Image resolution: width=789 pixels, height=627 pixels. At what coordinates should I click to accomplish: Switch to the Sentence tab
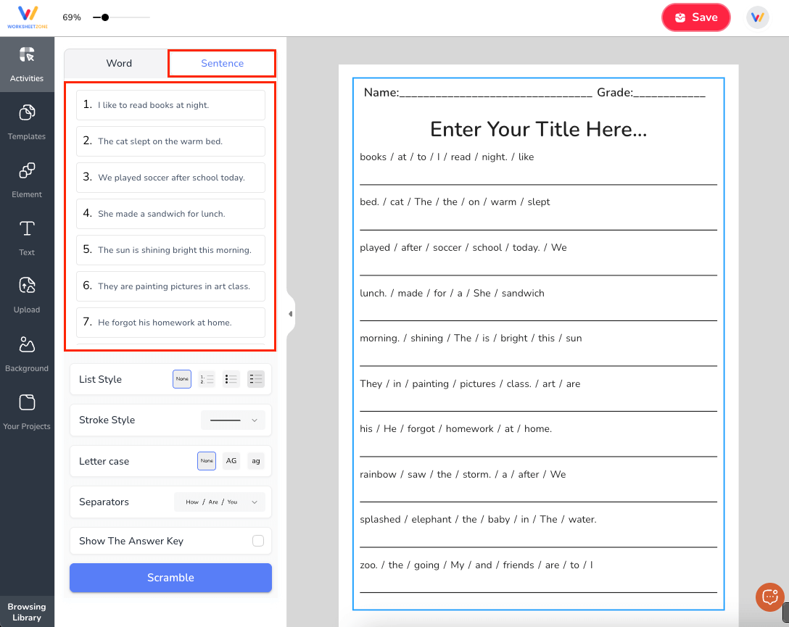(222, 63)
